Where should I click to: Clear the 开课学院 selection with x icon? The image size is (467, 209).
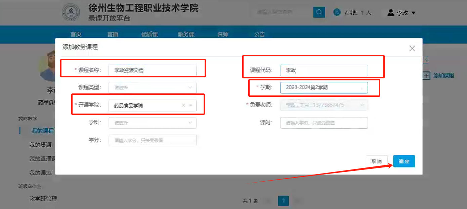coord(183,105)
